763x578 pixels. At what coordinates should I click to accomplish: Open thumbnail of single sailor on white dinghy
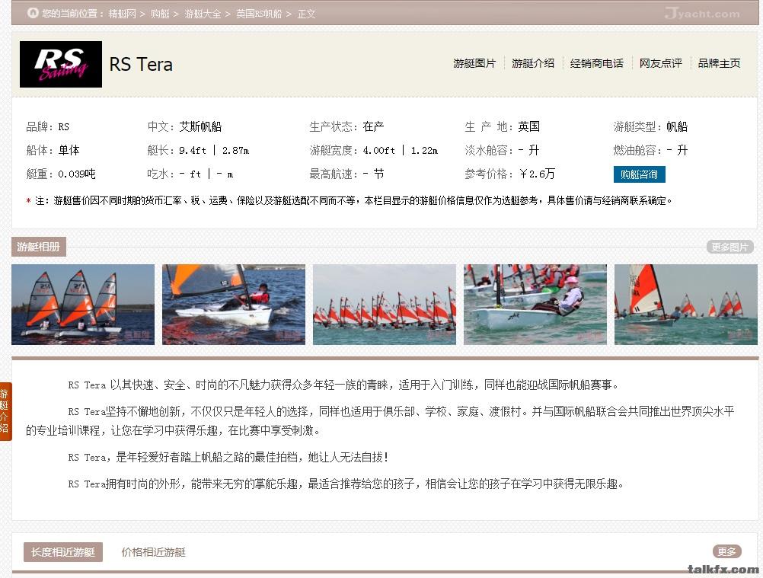point(234,305)
